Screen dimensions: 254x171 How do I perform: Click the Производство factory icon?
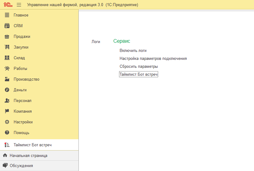pos(7,79)
